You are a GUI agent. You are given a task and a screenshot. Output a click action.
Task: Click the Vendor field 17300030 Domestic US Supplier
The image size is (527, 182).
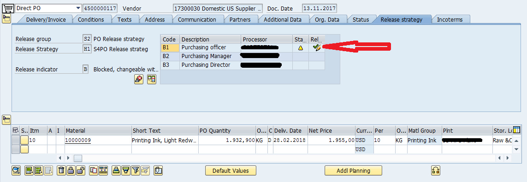point(218,8)
